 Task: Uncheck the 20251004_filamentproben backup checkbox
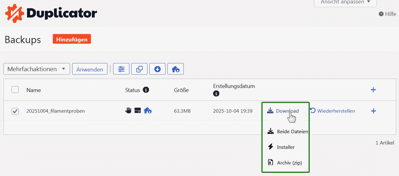pos(15,111)
